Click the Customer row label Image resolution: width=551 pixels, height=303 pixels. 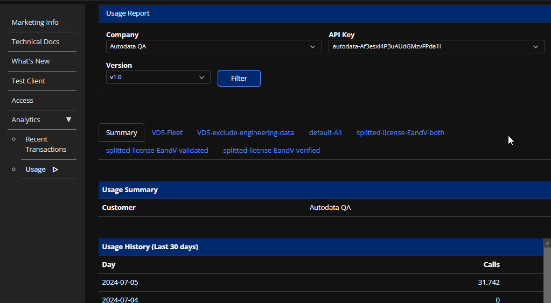(x=119, y=208)
